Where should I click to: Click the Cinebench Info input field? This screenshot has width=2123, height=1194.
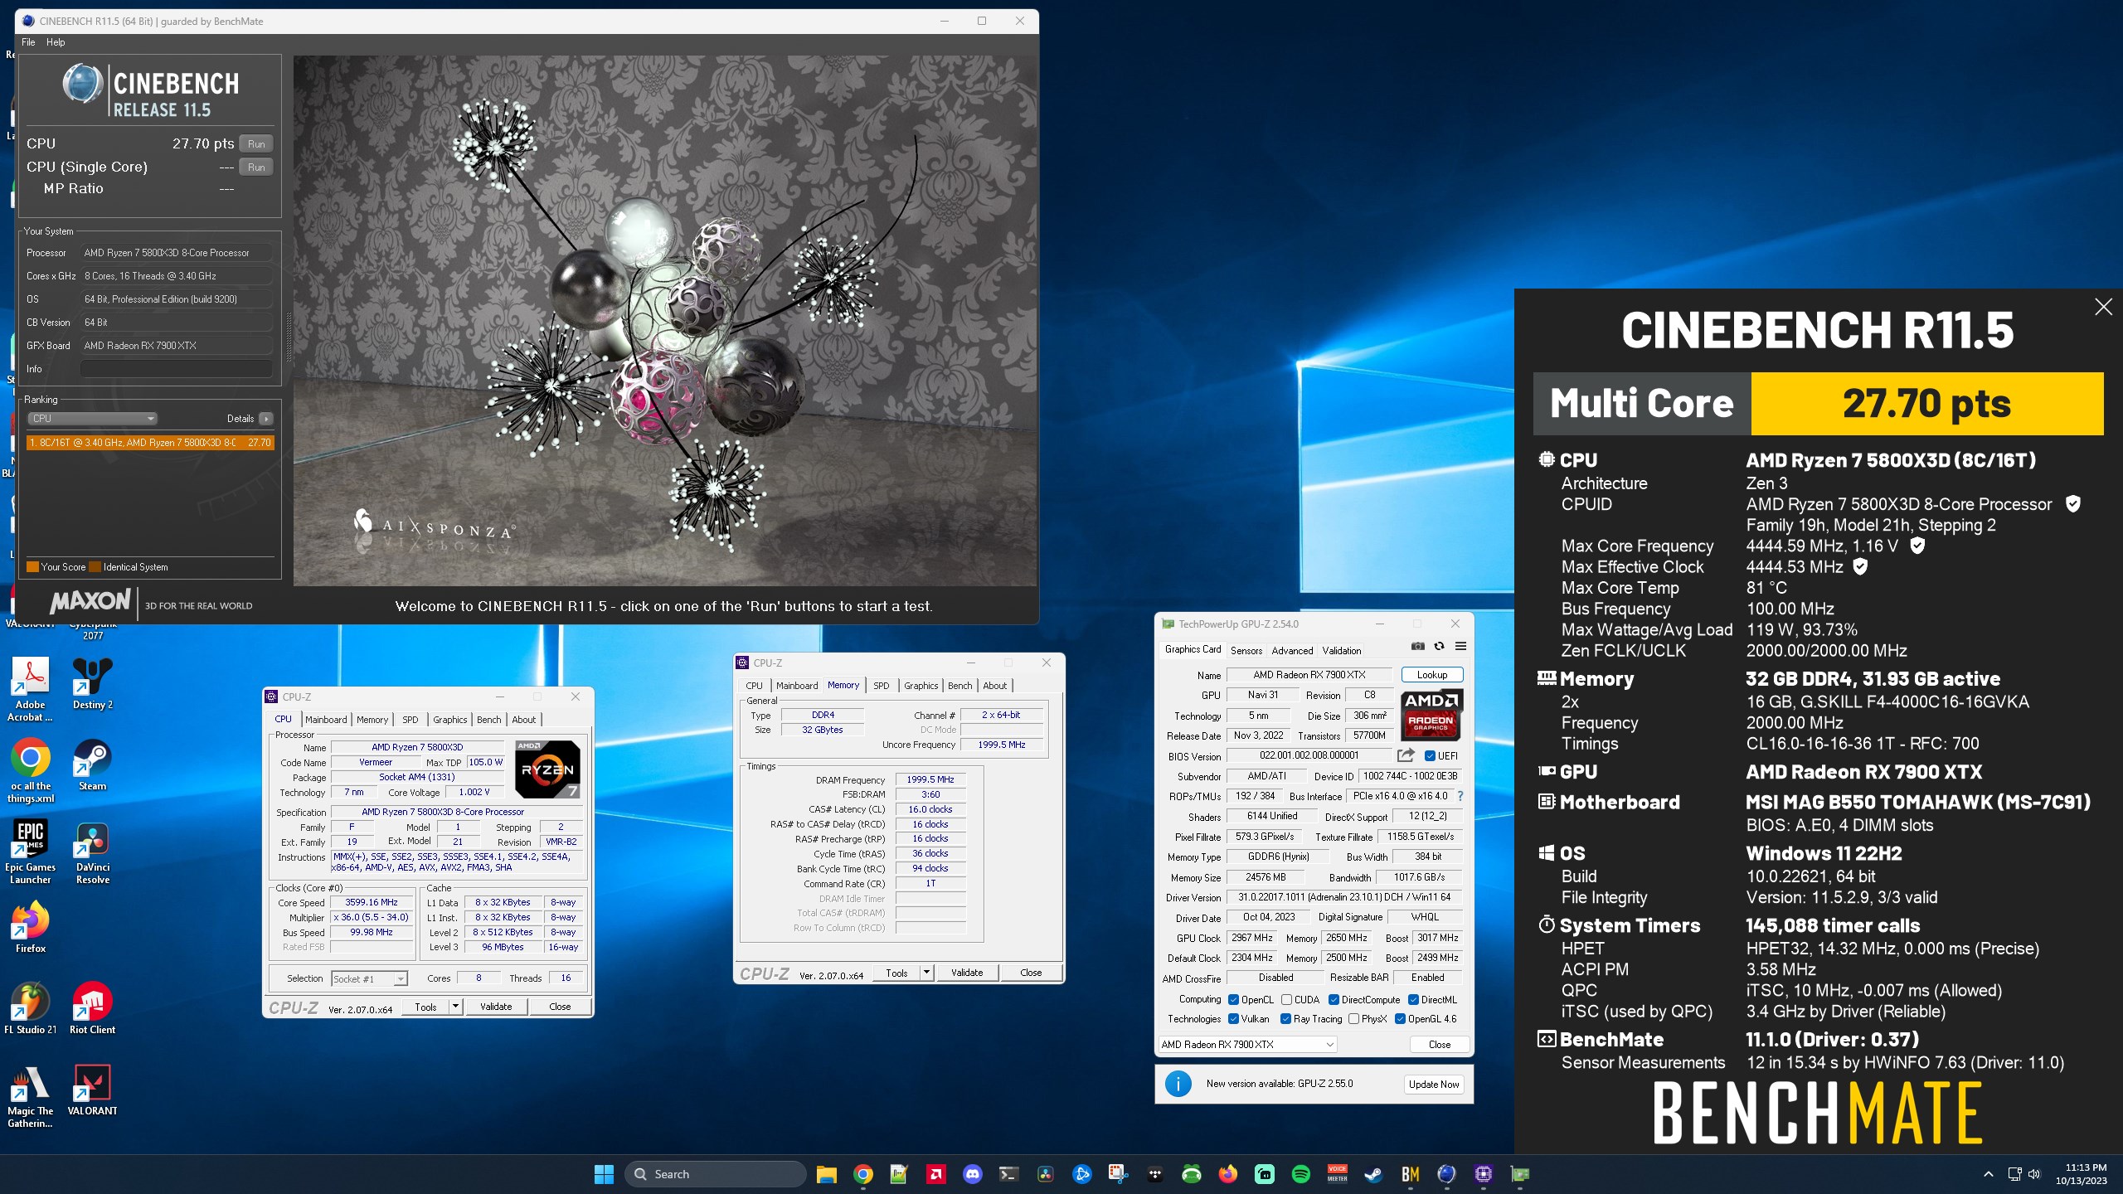(x=177, y=369)
